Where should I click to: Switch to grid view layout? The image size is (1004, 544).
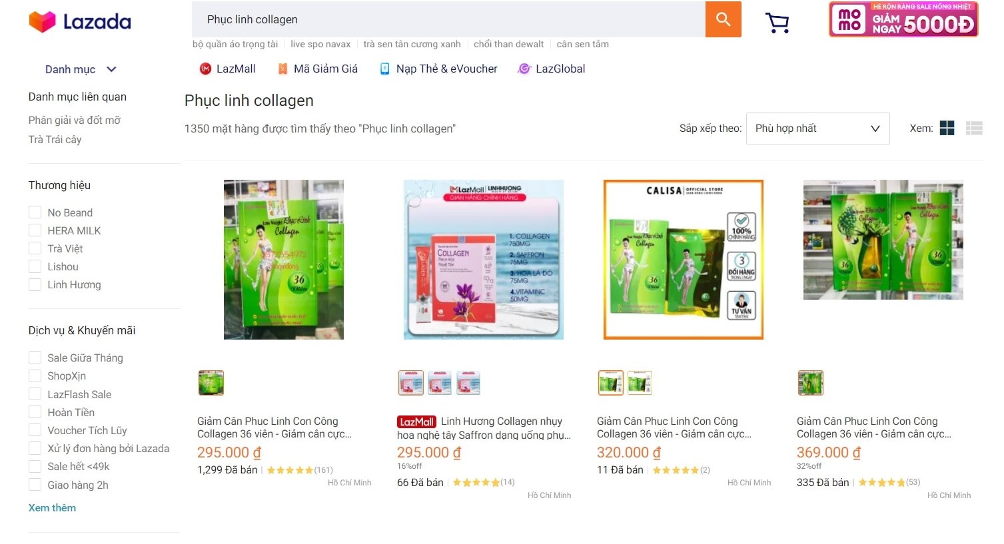coord(947,129)
